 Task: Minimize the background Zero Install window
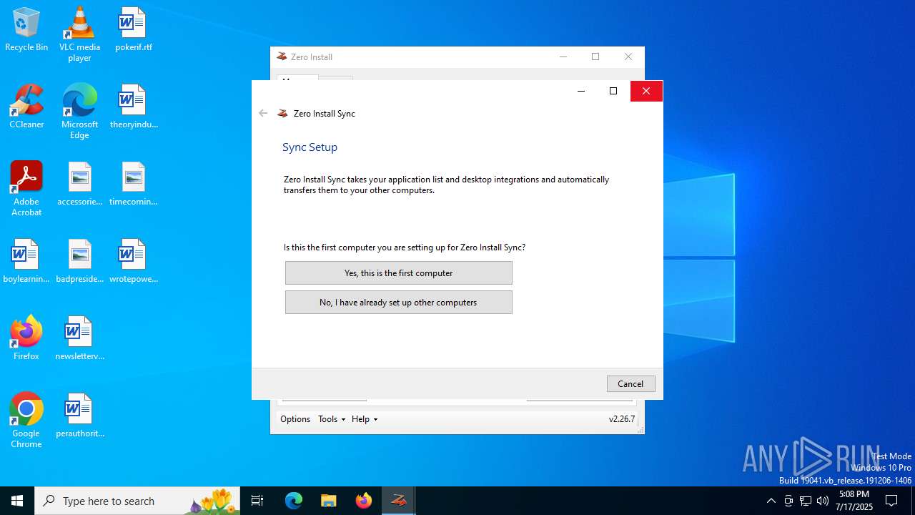point(563,57)
